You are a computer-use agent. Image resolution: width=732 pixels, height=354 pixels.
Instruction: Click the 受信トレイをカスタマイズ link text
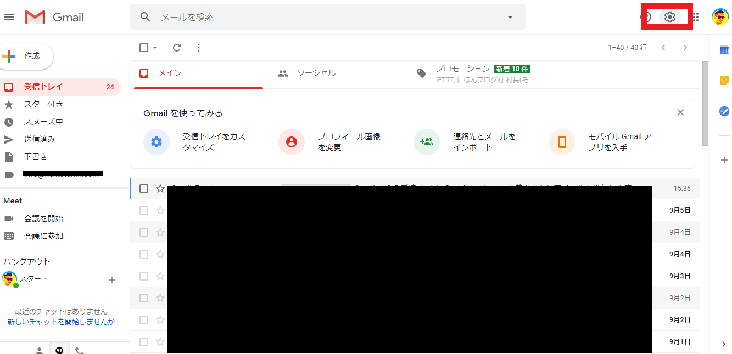tap(214, 142)
